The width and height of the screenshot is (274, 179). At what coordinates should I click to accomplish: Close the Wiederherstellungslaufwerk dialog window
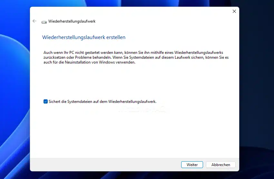coord(234,11)
